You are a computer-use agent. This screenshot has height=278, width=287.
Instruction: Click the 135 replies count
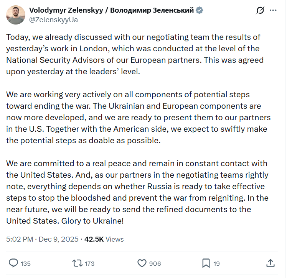tap(26, 263)
